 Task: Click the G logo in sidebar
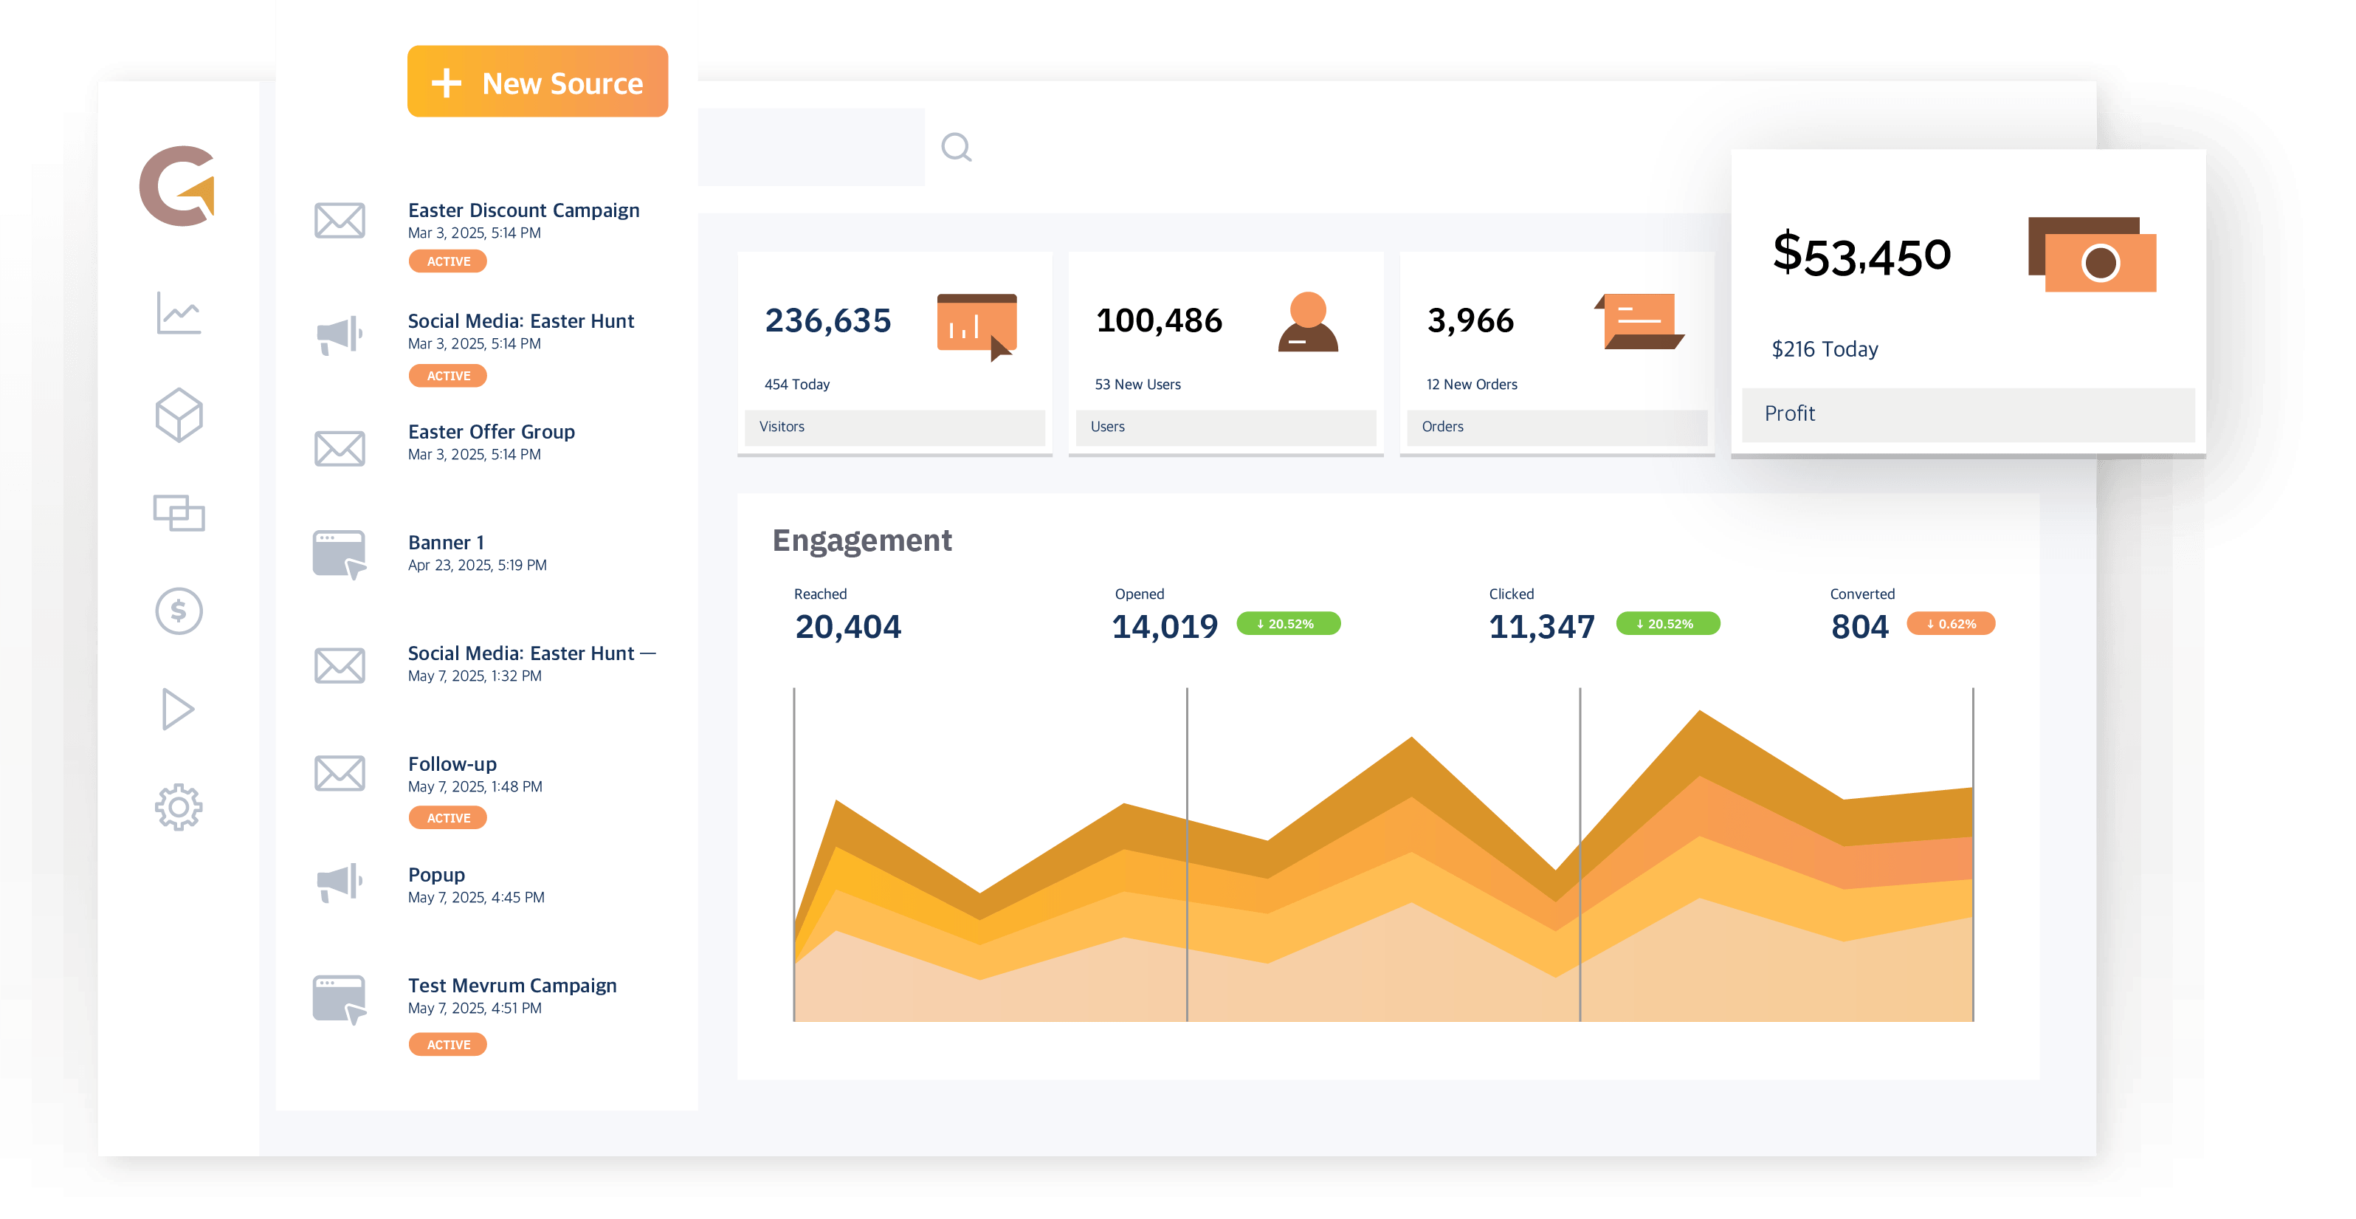click(x=179, y=185)
